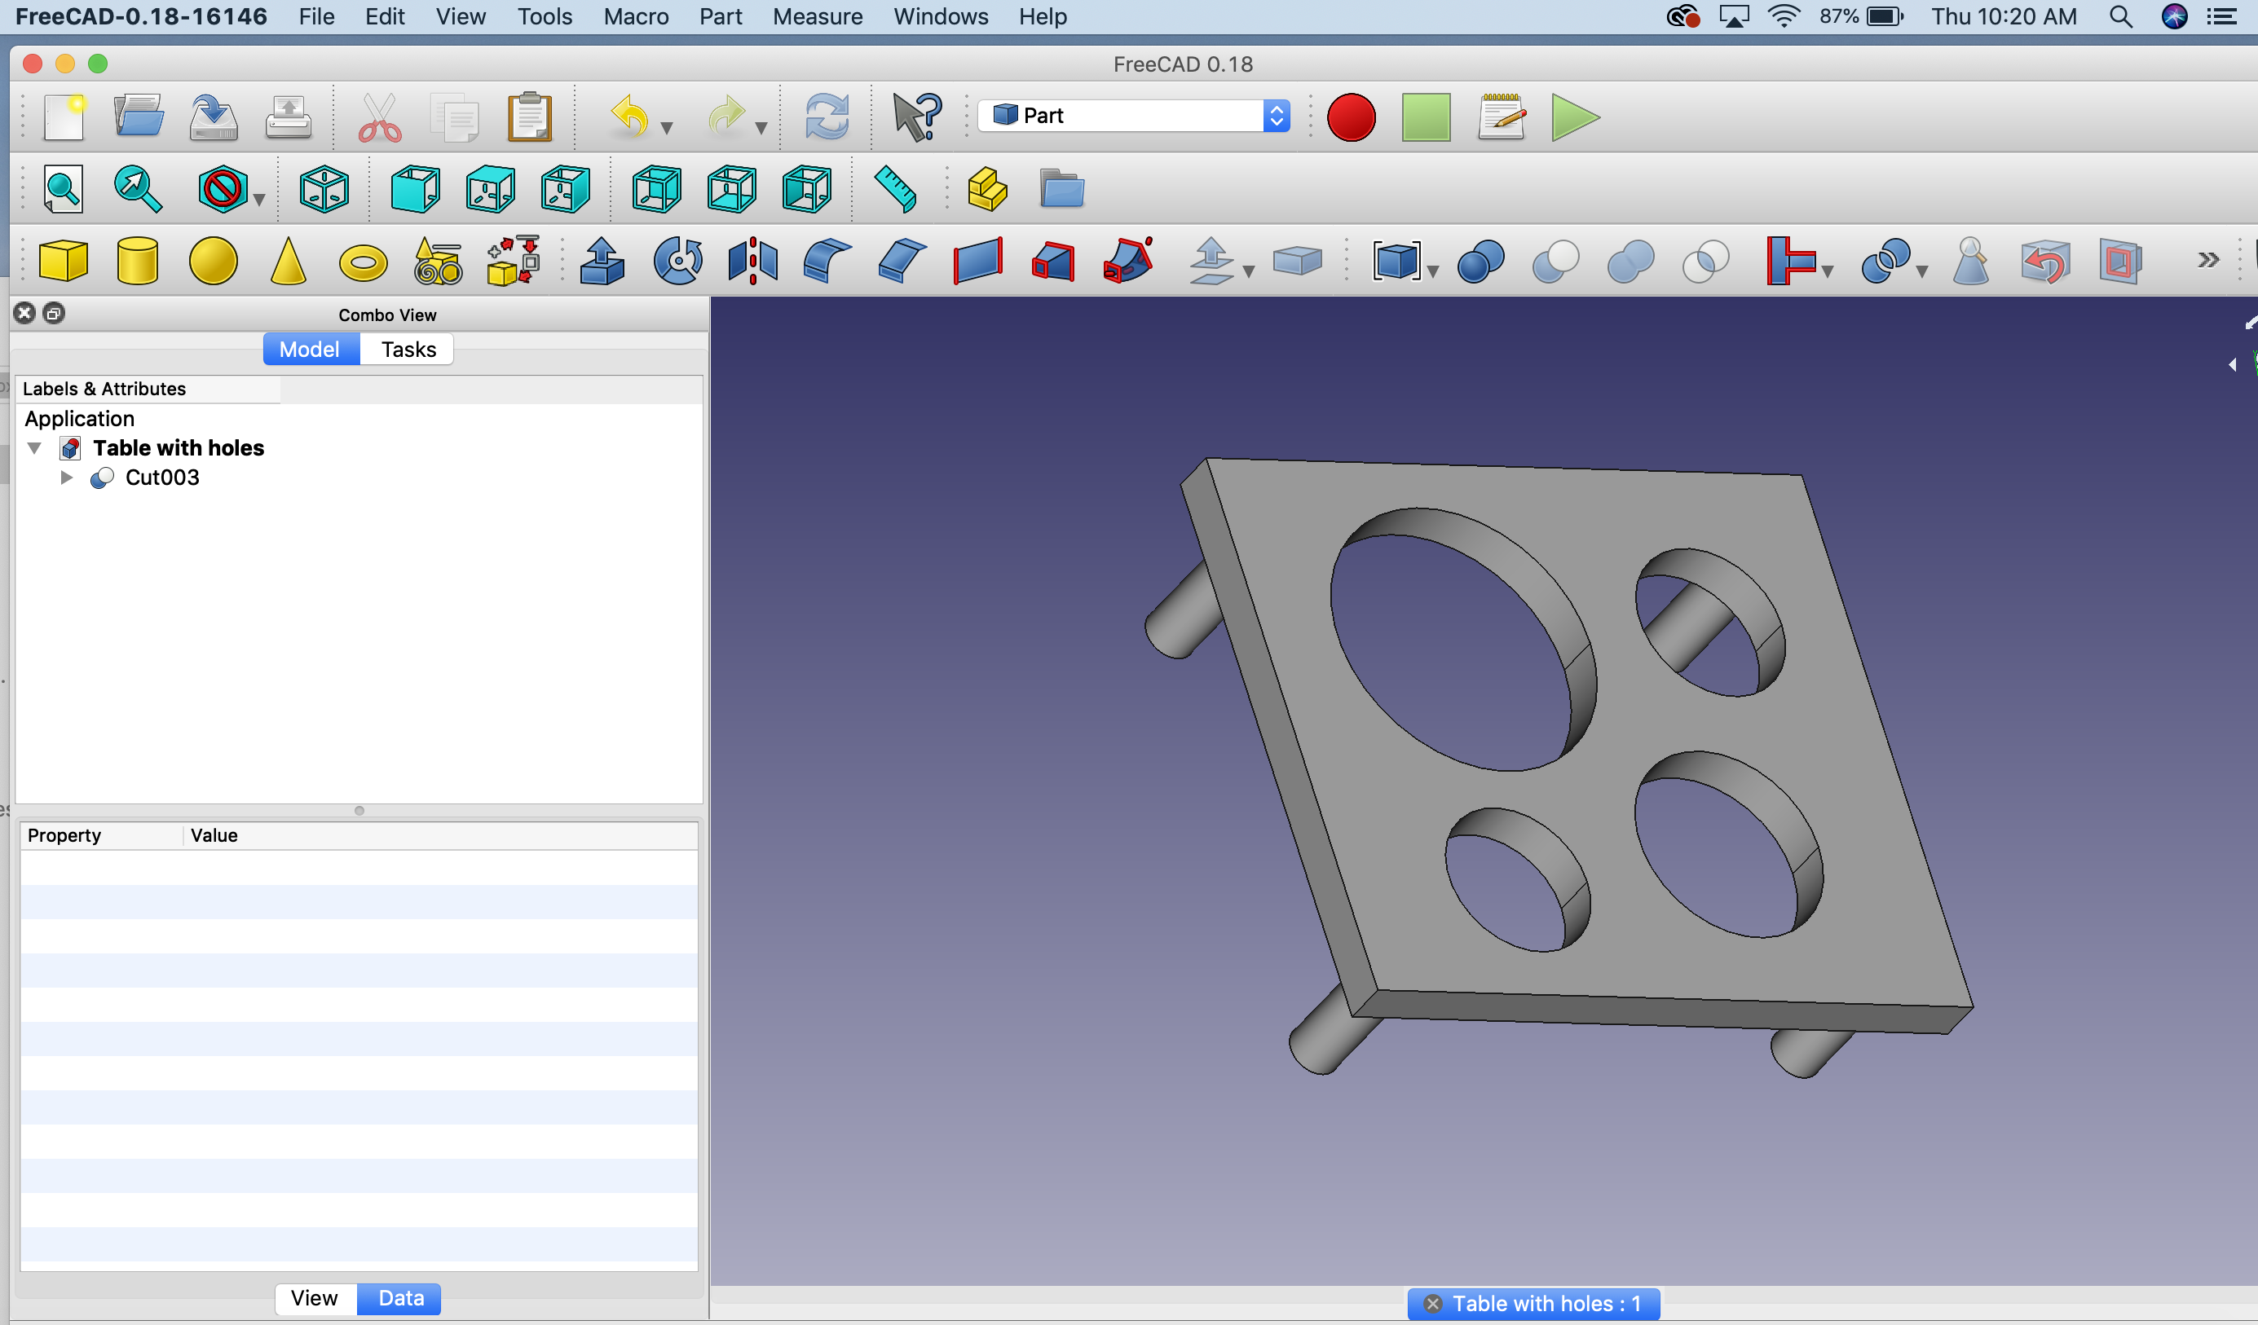Open the draw style dropdown arrow
The width and height of the screenshot is (2258, 1325).
[259, 200]
